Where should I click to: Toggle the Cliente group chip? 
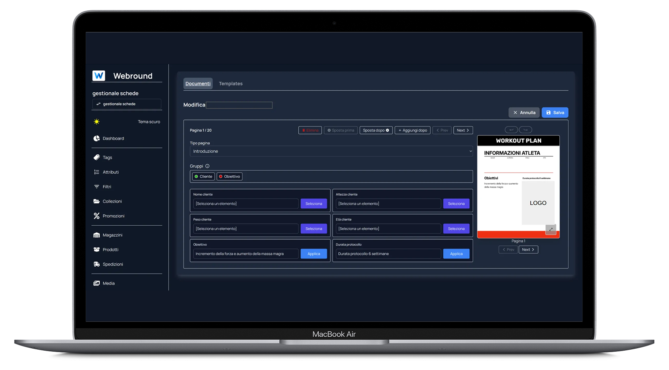pyautogui.click(x=203, y=176)
